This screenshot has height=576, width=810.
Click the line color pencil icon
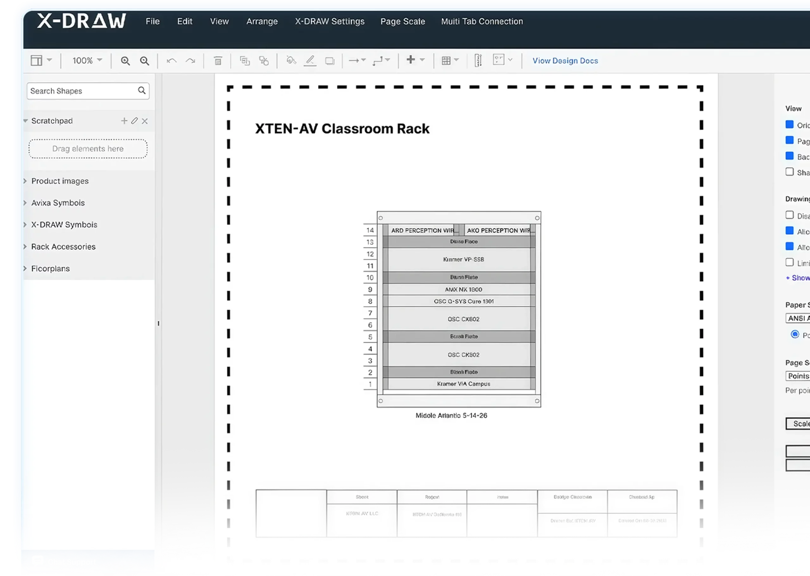(x=310, y=61)
